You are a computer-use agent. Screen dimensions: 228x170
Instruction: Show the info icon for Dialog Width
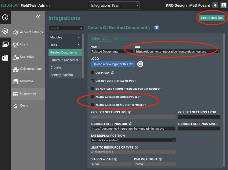point(116,159)
